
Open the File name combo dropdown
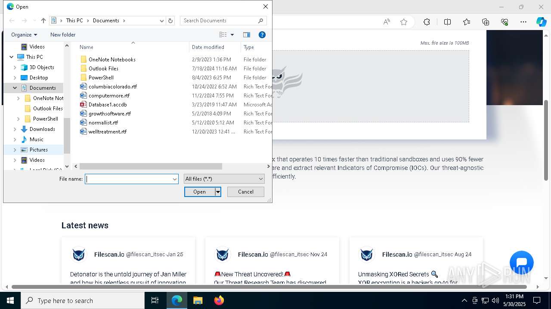175,179
